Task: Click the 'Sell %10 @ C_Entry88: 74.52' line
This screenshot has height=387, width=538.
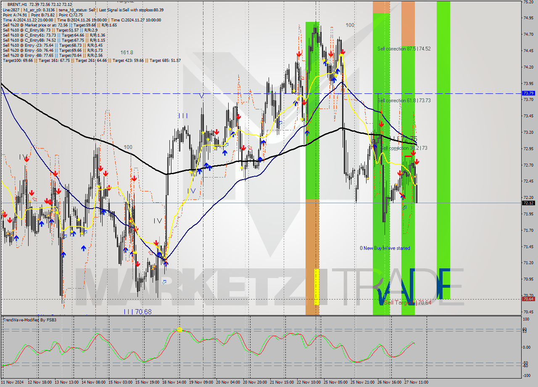Action: [x=54, y=40]
